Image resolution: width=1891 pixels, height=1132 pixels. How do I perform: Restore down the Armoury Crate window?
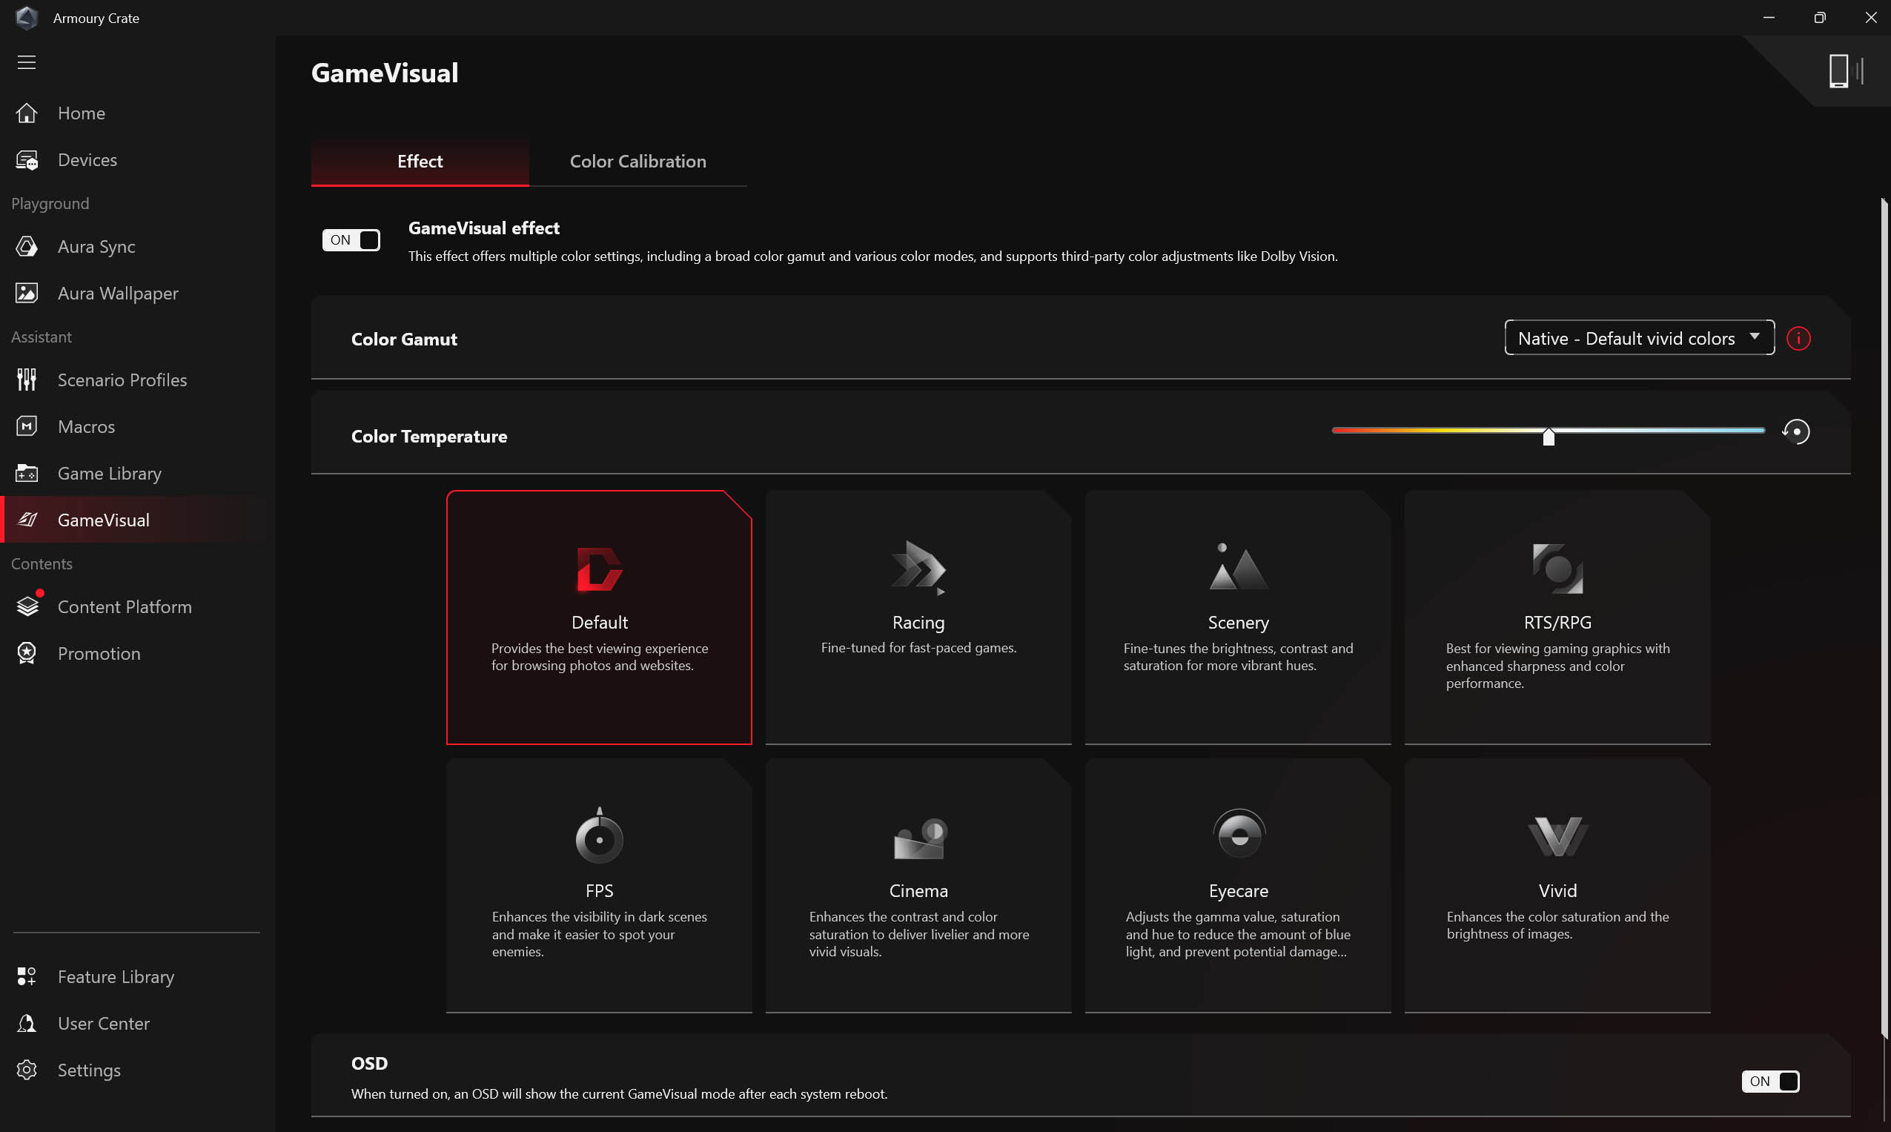1819,18
